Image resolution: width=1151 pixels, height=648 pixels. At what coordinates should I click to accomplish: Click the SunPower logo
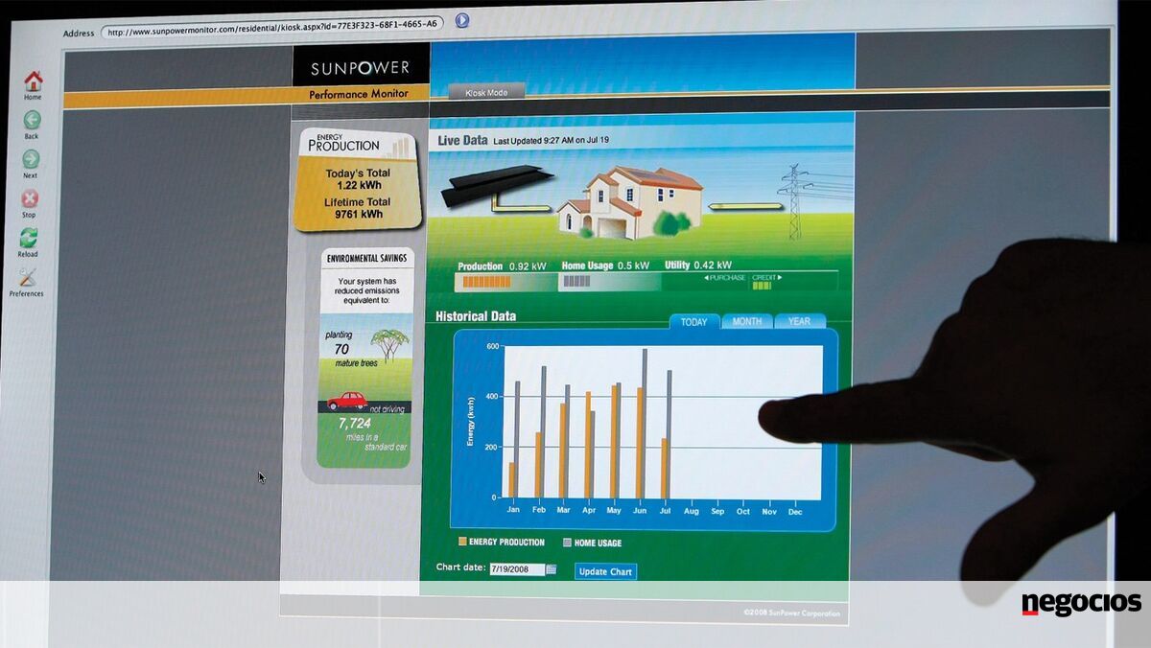[360, 69]
